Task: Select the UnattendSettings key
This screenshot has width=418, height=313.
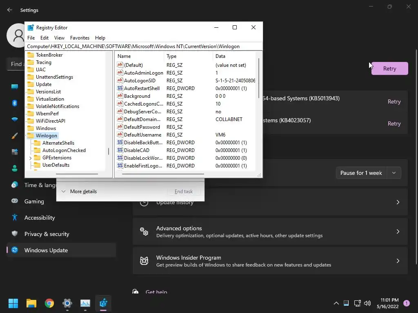Action: [x=54, y=77]
